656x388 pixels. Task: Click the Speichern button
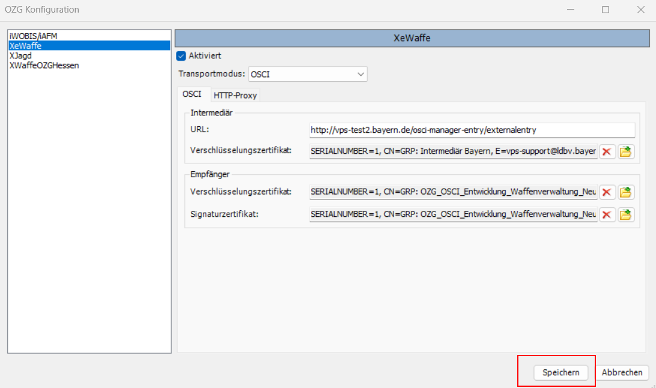[560, 372]
